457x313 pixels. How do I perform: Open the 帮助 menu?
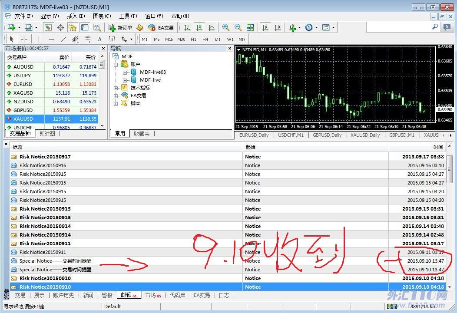(180, 16)
